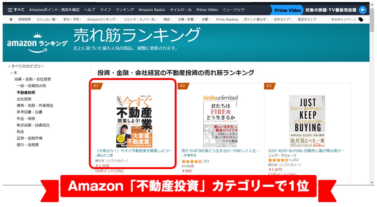
Task: Click the Amazon ランキング crown logo
Action: [x=37, y=43]
